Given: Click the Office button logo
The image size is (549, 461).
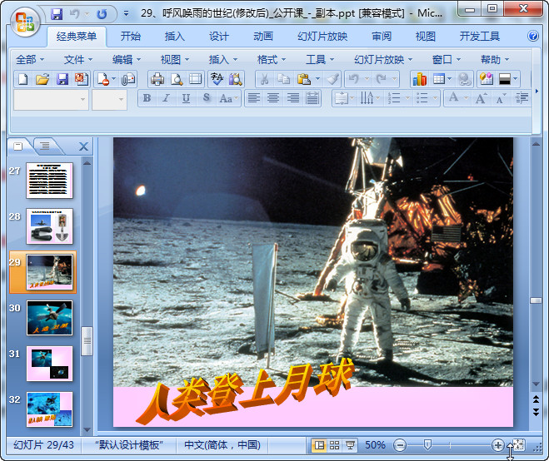Looking at the screenshot, I should coord(24,22).
